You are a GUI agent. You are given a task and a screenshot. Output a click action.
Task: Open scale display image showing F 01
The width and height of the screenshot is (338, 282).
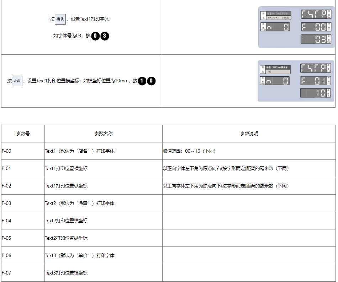click(x=296, y=81)
